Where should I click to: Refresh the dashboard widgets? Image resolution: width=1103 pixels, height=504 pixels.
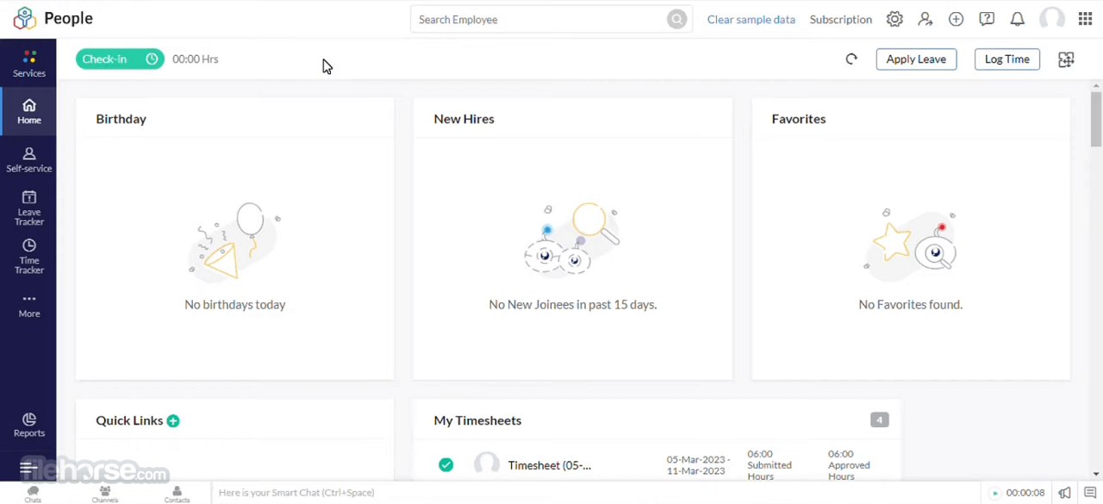pyautogui.click(x=851, y=59)
